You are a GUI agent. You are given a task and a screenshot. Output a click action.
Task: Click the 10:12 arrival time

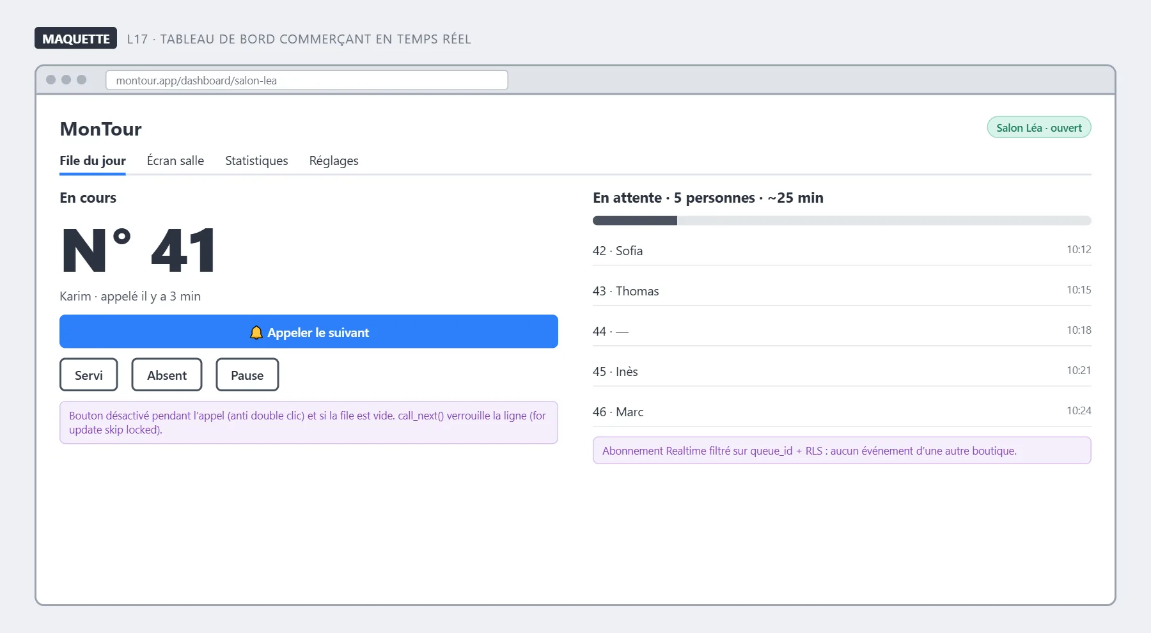click(1079, 249)
